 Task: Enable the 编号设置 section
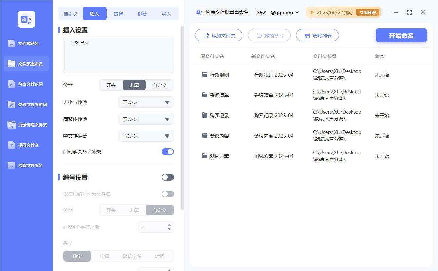point(167,177)
